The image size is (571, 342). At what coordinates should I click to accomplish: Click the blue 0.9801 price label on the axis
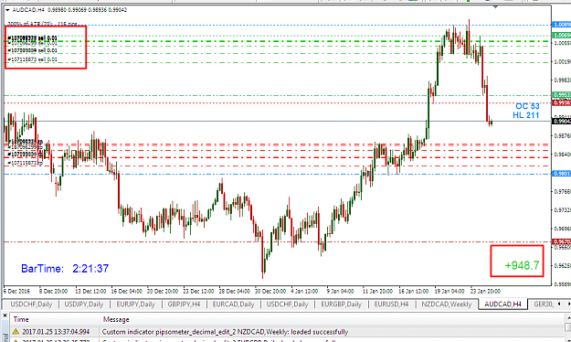click(562, 174)
